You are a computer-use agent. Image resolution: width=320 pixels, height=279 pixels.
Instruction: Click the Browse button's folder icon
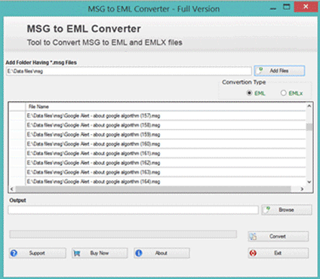click(268, 210)
